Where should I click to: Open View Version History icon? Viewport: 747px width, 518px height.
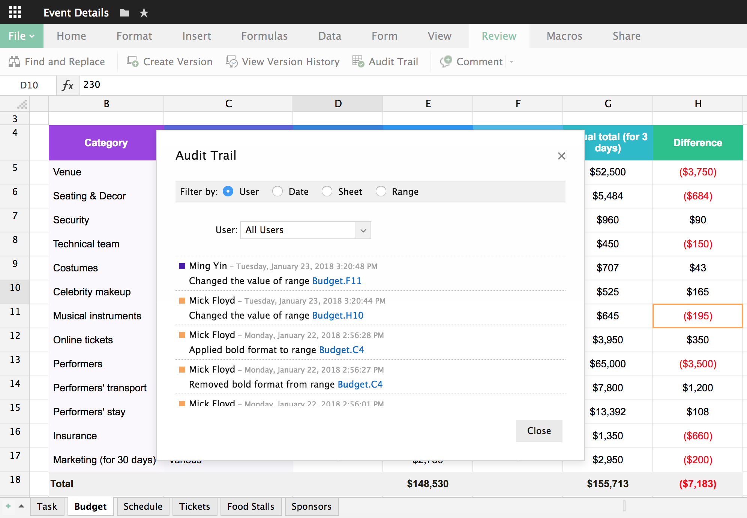[231, 61]
